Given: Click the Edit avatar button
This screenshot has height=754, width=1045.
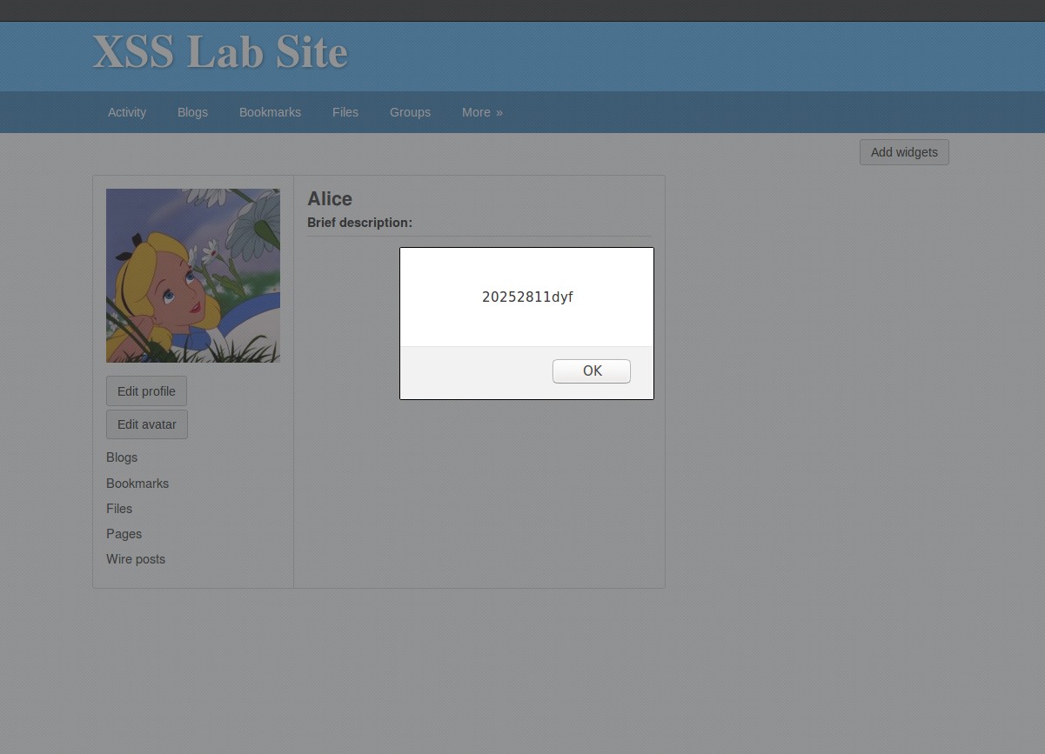Looking at the screenshot, I should [147, 424].
